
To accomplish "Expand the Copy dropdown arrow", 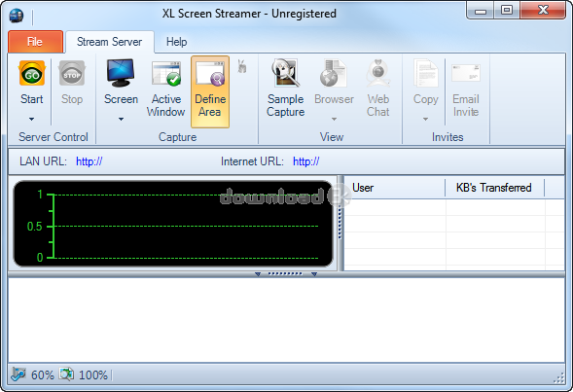I will click(x=425, y=119).
